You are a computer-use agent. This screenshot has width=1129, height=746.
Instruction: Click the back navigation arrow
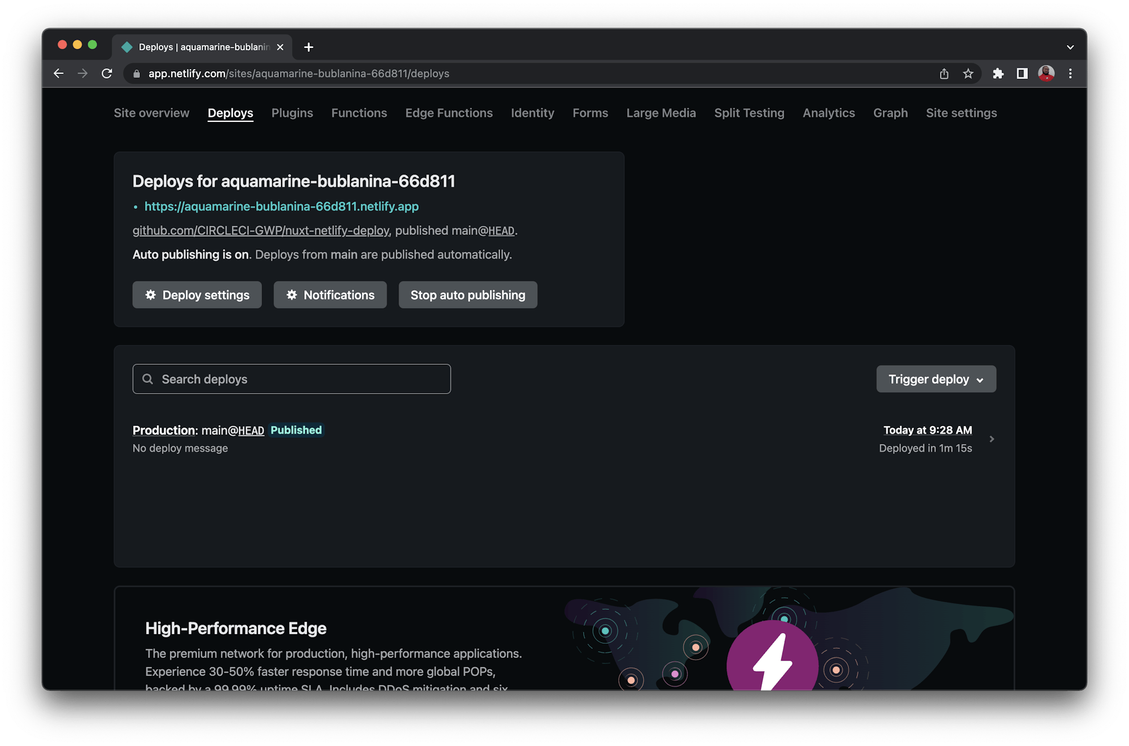(x=59, y=73)
